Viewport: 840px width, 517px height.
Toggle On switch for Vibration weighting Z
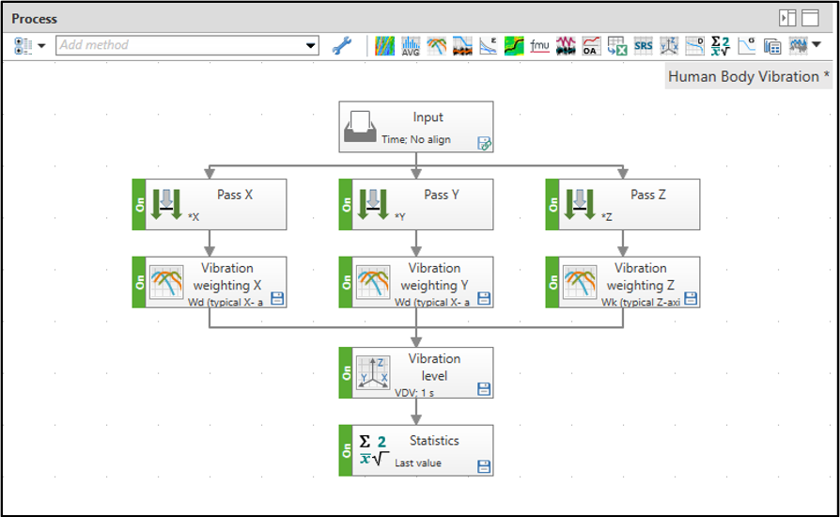click(x=552, y=282)
